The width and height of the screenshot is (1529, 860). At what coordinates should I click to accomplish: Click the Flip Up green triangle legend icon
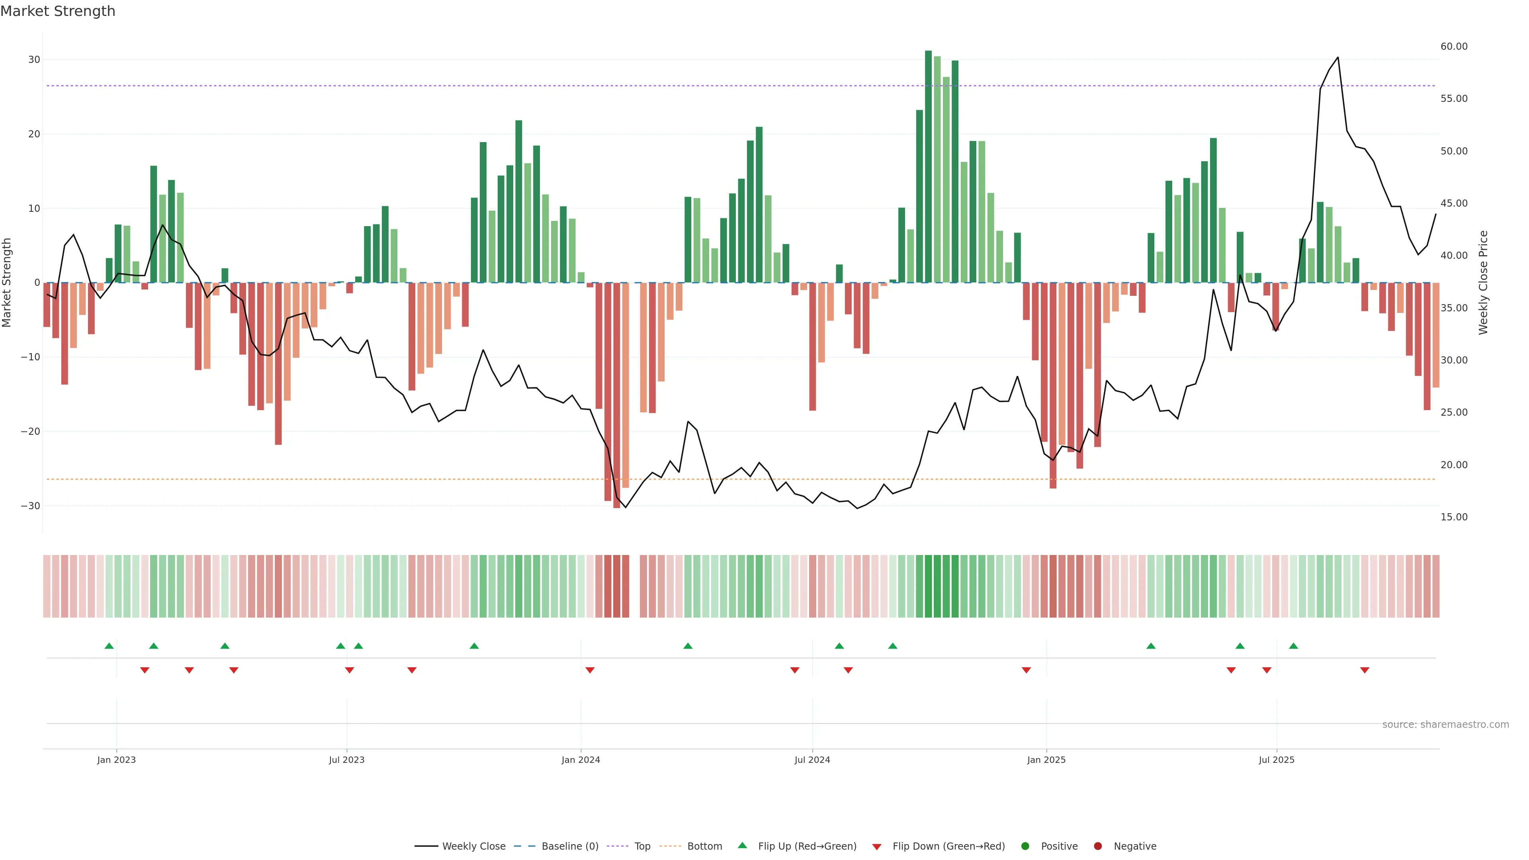coord(742,845)
